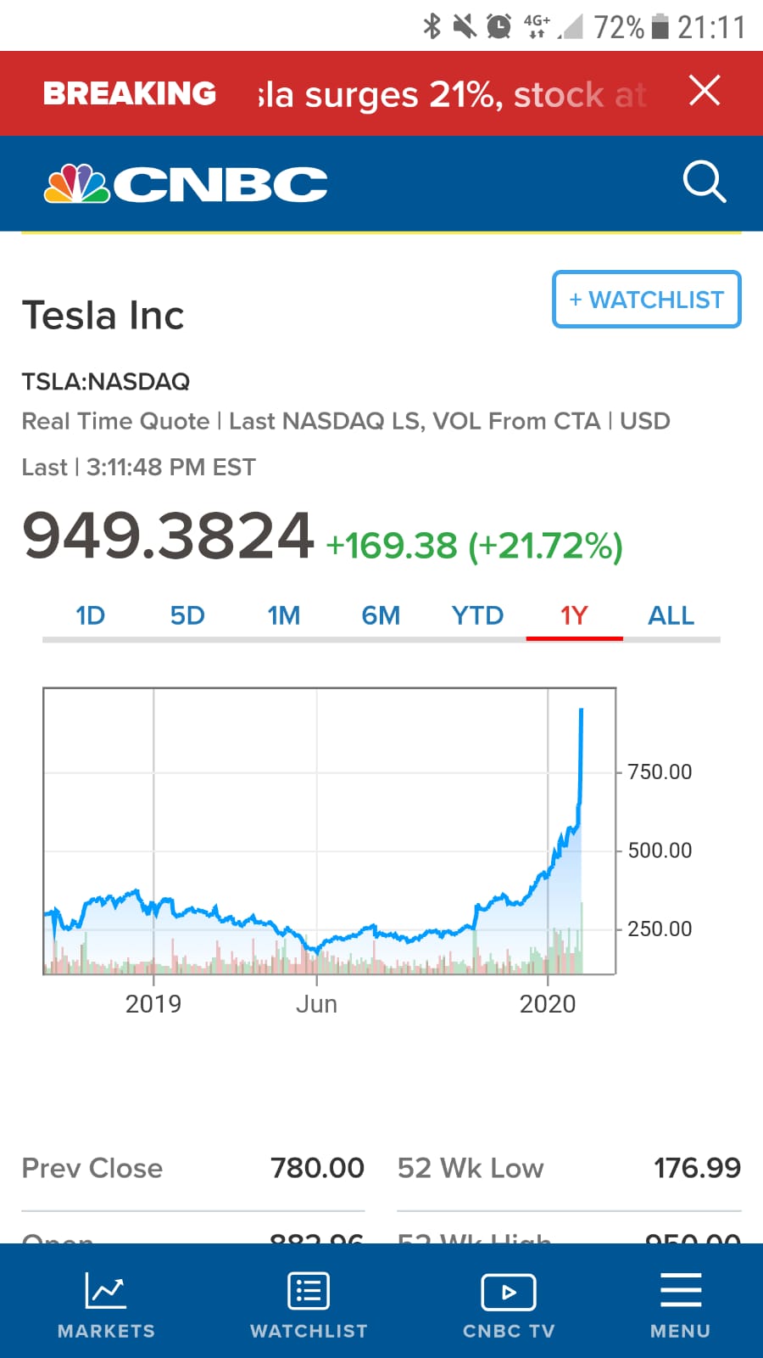Tap the price spike on the chart
The height and width of the screenshot is (1358, 763).
point(581,747)
